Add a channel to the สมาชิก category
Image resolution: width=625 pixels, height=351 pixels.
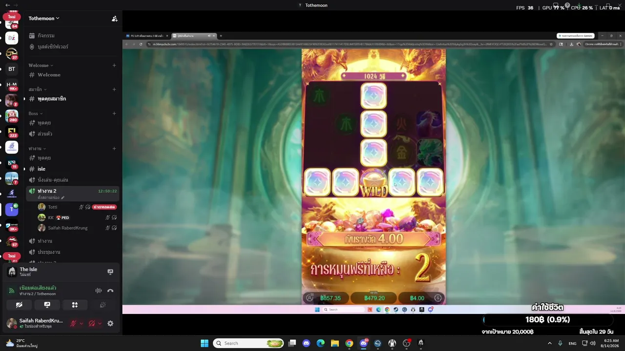pos(114,89)
